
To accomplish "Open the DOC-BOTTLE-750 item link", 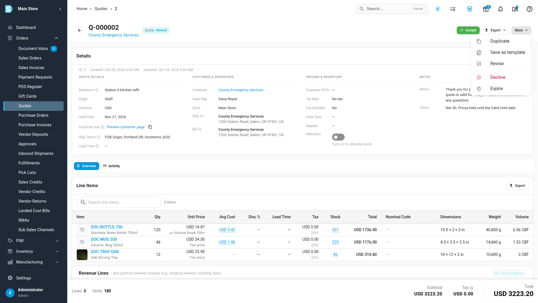I will [107, 227].
